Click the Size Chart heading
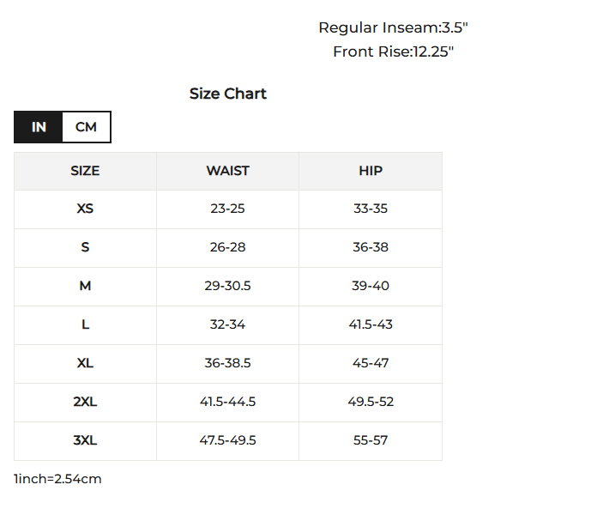 tap(227, 94)
